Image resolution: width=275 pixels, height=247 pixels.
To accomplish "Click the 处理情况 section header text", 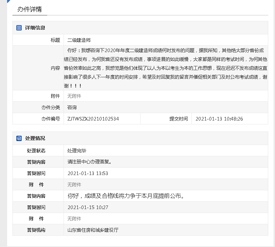I will pyautogui.click(x=35, y=138).
